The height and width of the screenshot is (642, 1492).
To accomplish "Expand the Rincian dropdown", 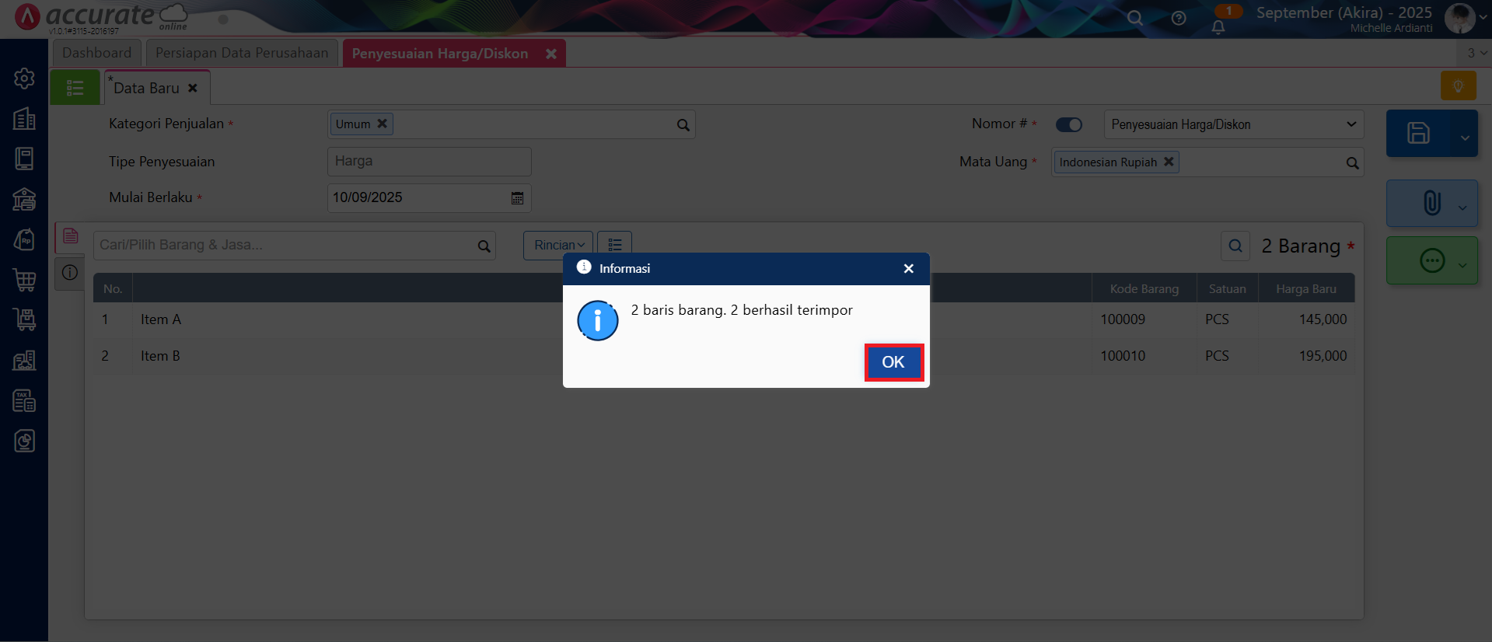I will [x=558, y=245].
